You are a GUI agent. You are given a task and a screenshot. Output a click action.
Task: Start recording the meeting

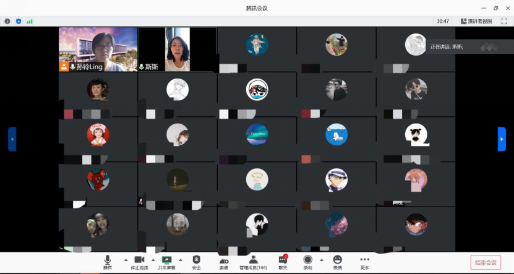(x=307, y=261)
